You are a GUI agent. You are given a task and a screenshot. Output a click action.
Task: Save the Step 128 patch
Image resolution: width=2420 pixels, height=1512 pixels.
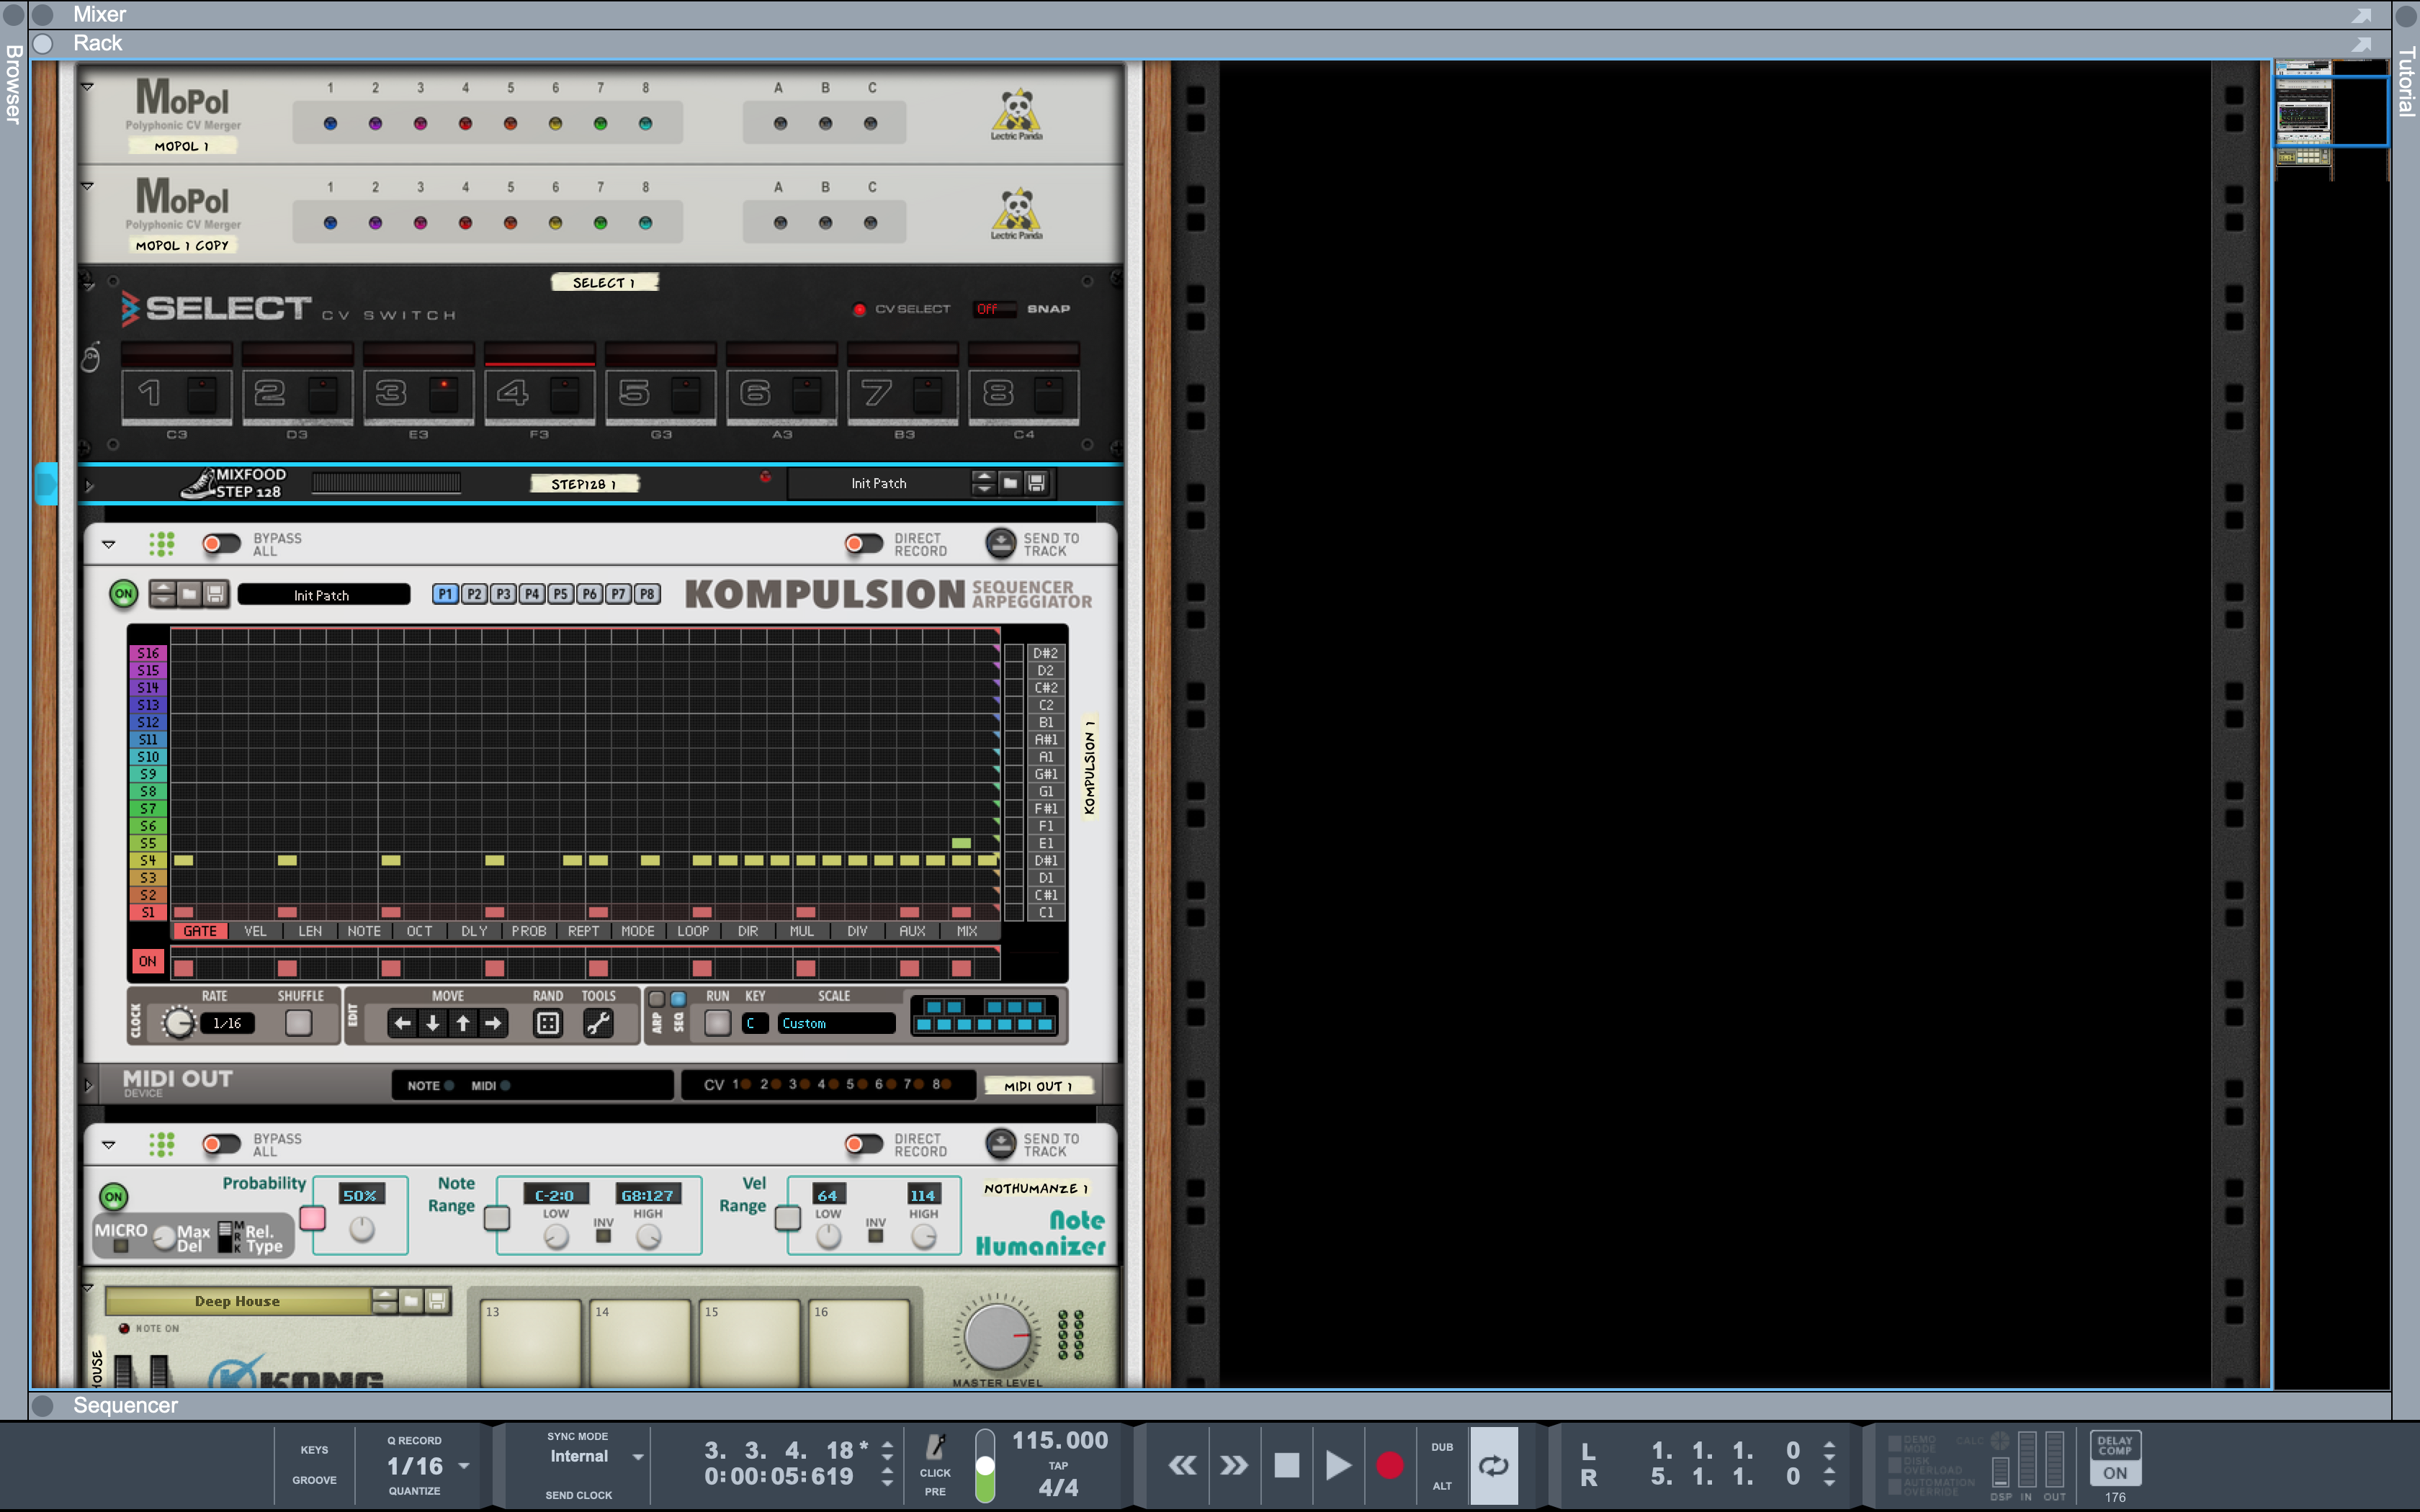tap(1037, 483)
